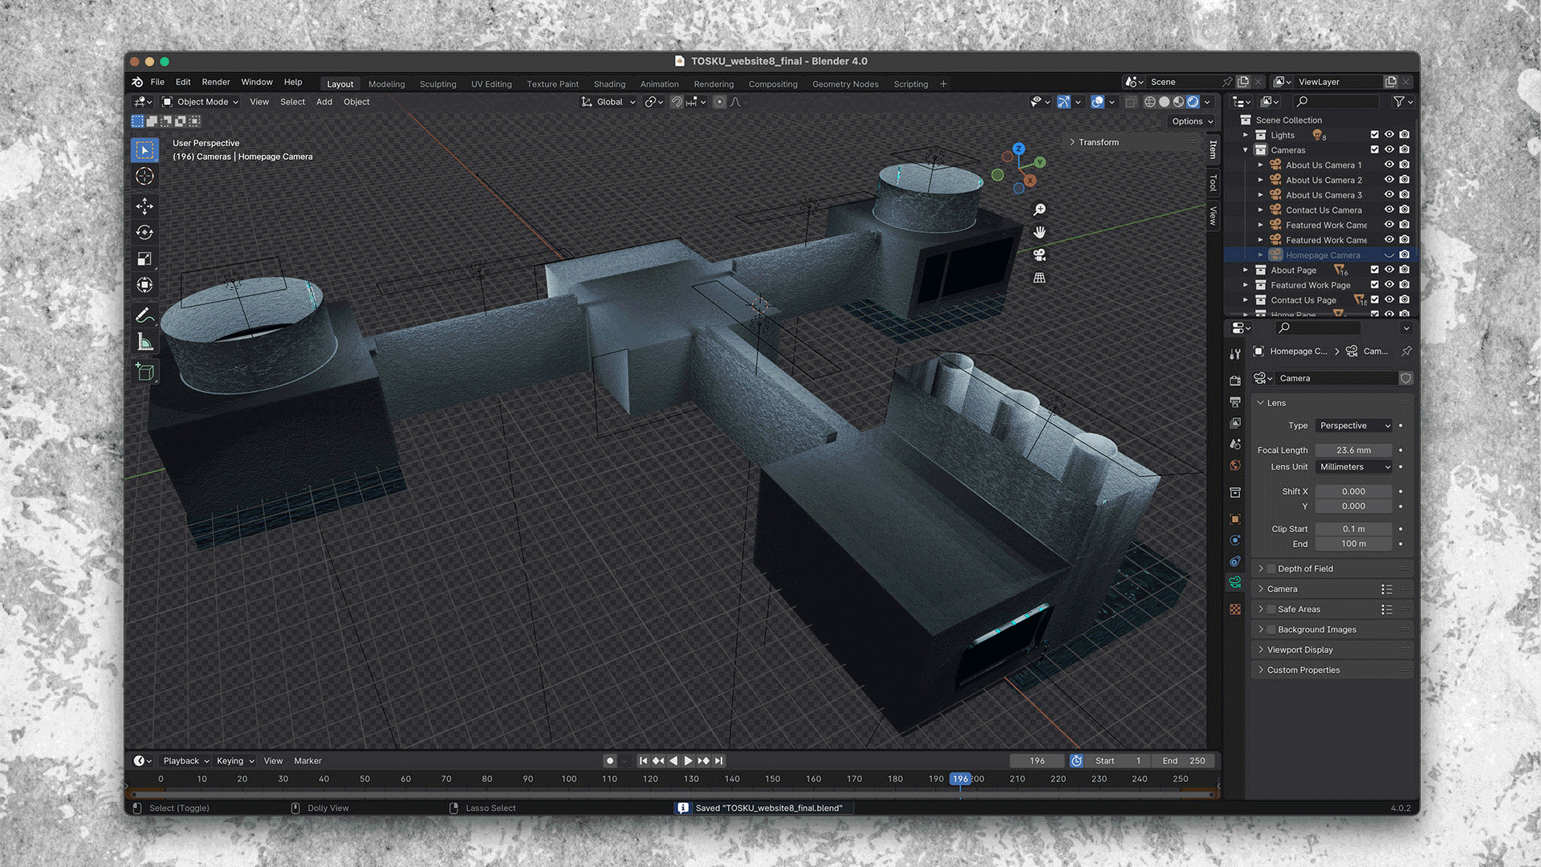The height and width of the screenshot is (867, 1541).
Task: Click the Focal Length value field
Action: 1353,450
